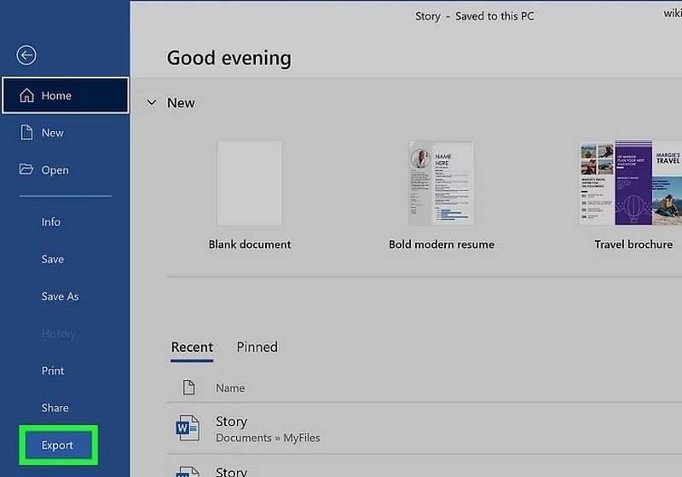Open the Print page
This screenshot has width=682, height=477.
coord(53,371)
